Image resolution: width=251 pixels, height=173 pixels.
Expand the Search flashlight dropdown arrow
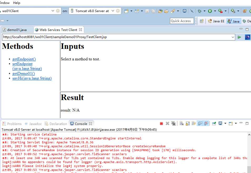click(178, 11)
